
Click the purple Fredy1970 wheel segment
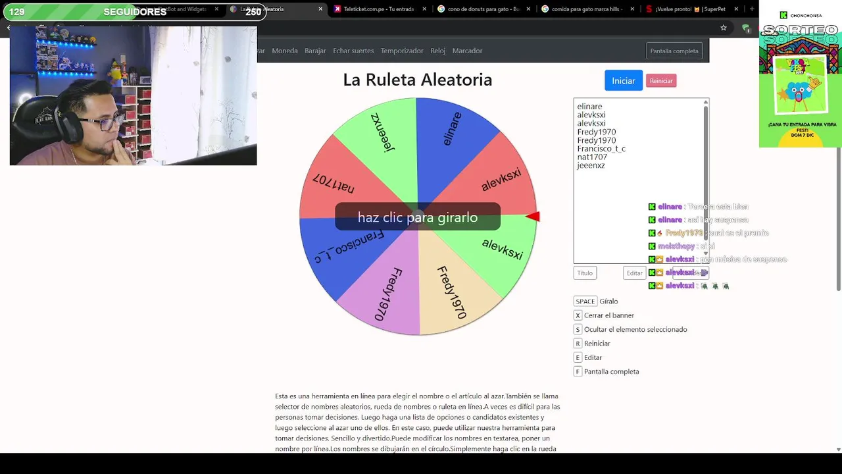(x=388, y=293)
